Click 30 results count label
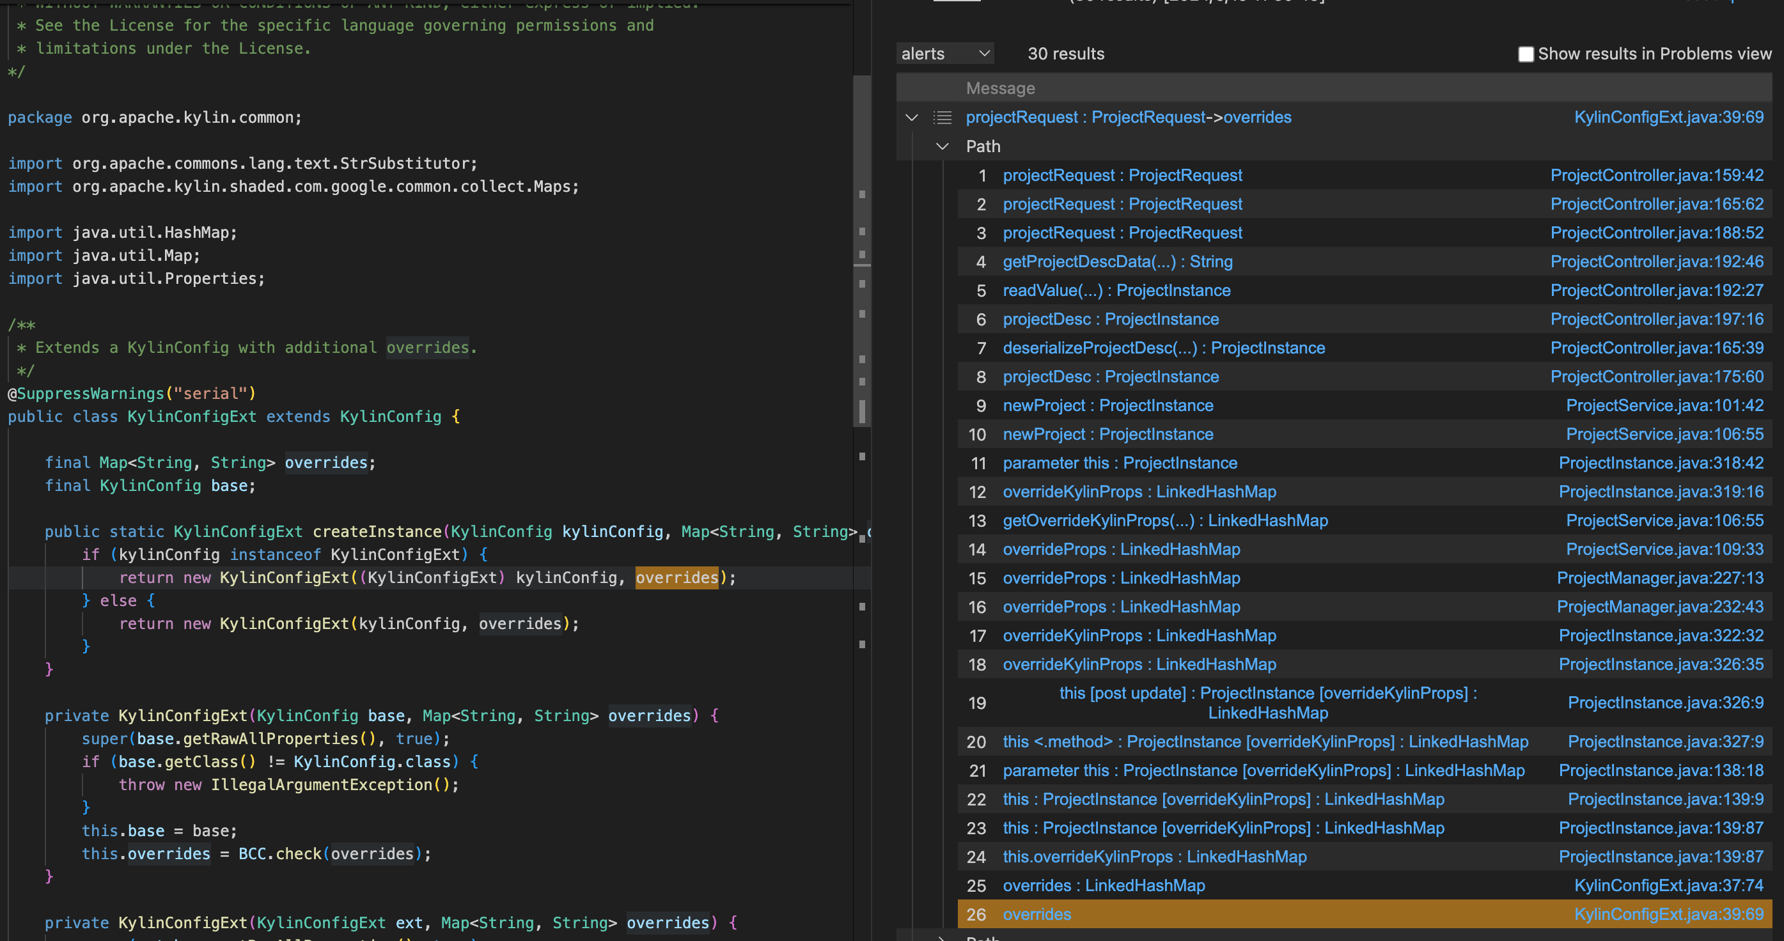Viewport: 1784px width, 941px height. tap(1065, 53)
